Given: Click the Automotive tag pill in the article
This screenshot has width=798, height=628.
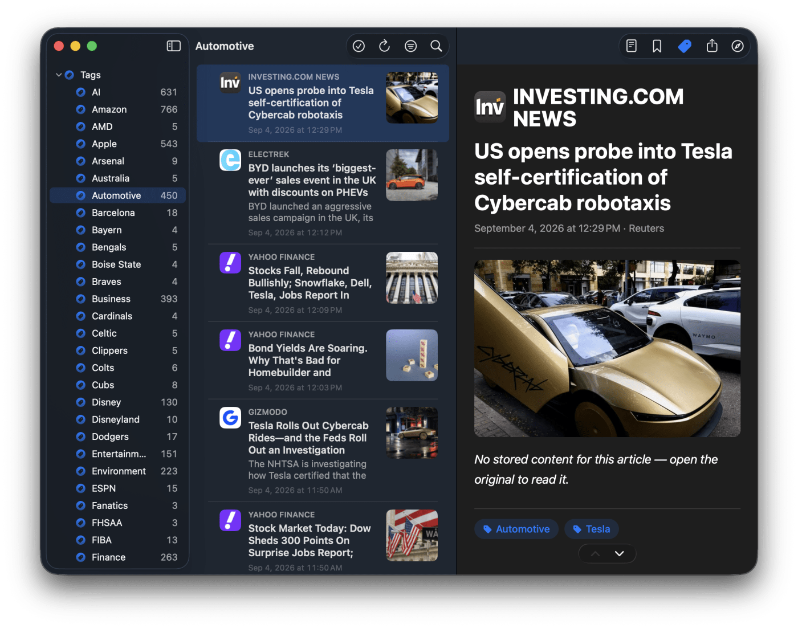Looking at the screenshot, I should pyautogui.click(x=516, y=529).
